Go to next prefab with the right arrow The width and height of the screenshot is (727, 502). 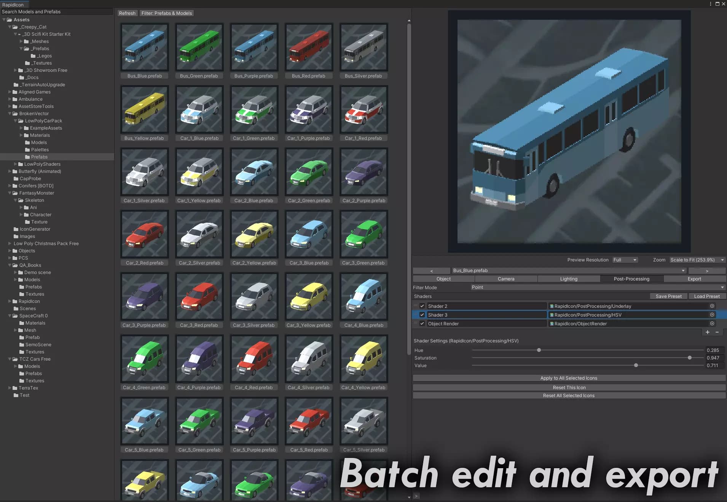707,271
